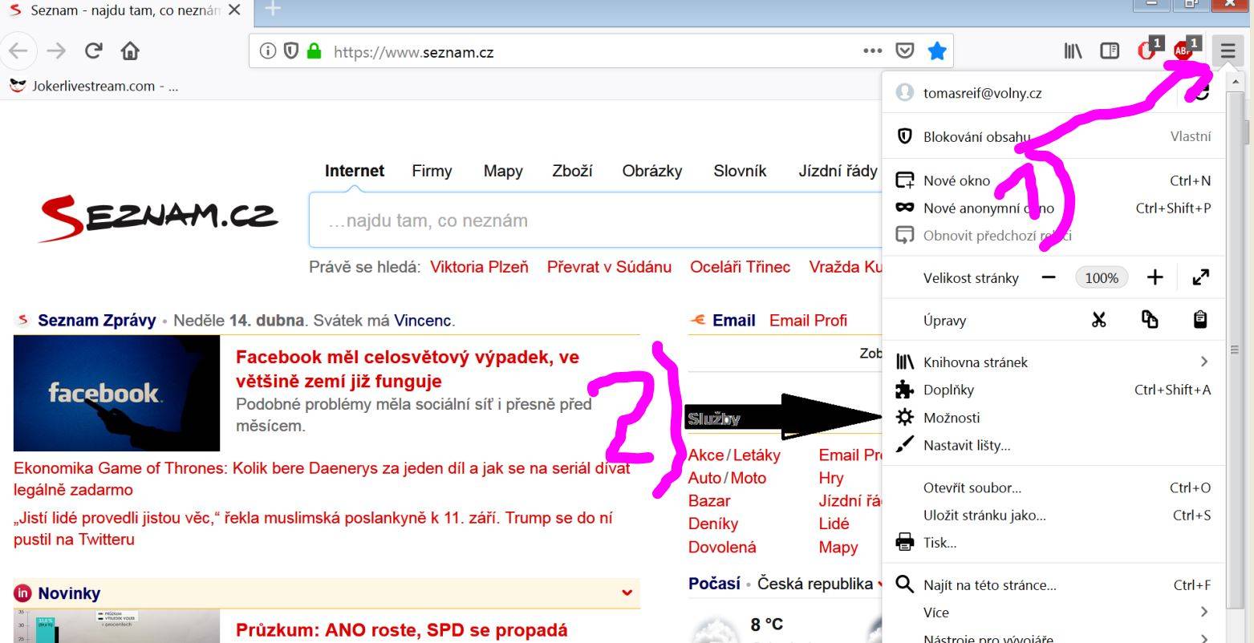Open the Bazar service link
The height and width of the screenshot is (643, 1254).
tap(709, 501)
